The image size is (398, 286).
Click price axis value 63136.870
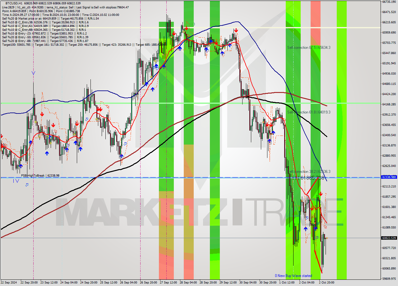coord(389,145)
